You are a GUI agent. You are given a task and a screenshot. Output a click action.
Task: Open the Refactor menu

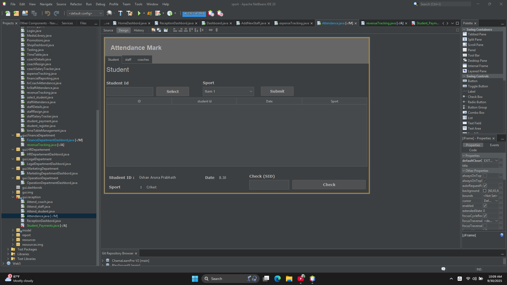pyautogui.click(x=76, y=4)
